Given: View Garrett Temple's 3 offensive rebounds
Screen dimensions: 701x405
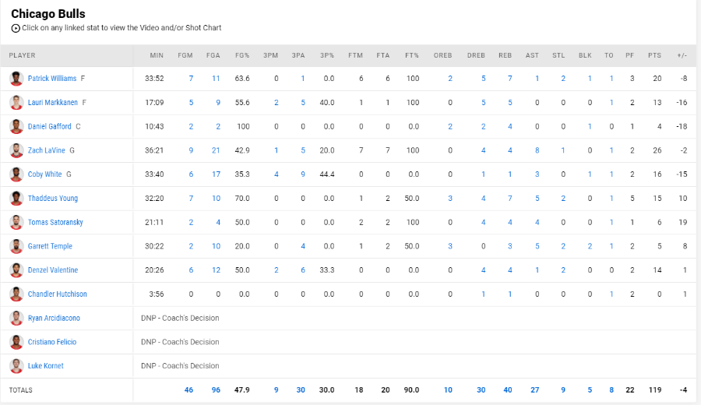Looking at the screenshot, I should click(x=450, y=246).
